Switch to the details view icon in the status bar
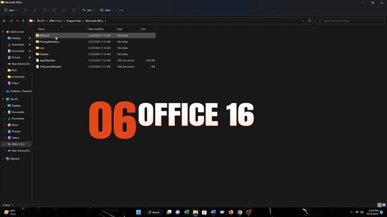The image size is (387, 217). coord(380,205)
